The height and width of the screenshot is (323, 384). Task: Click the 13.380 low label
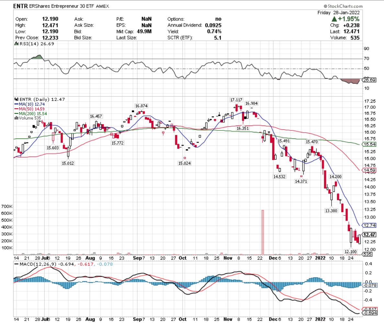tap(331, 211)
